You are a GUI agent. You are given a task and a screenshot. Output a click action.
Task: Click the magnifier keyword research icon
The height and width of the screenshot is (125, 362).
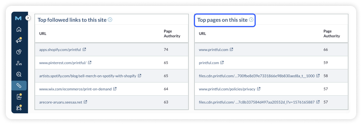(19, 74)
